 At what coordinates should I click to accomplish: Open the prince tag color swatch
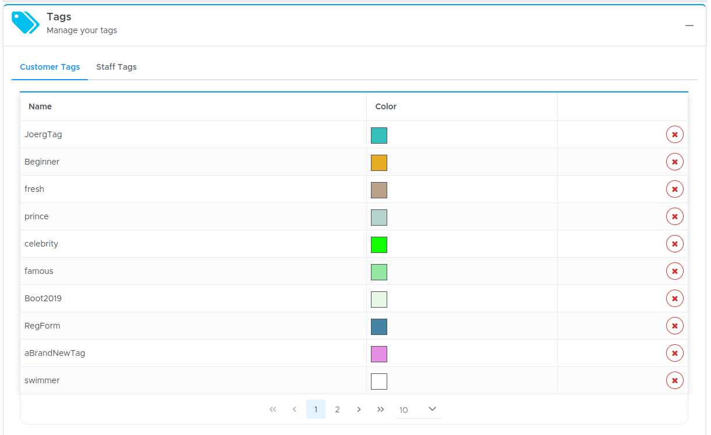[x=379, y=217]
